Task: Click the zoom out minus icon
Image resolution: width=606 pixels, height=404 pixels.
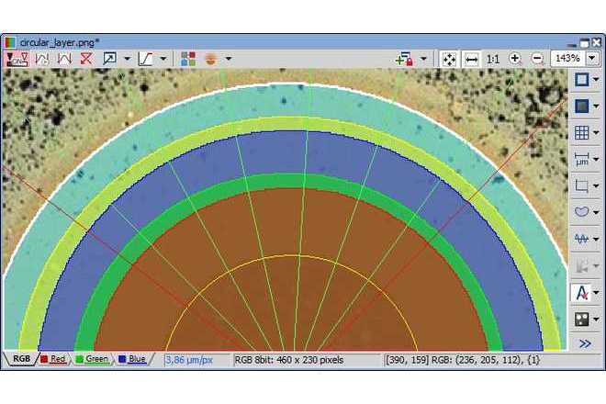Action: coord(537,58)
